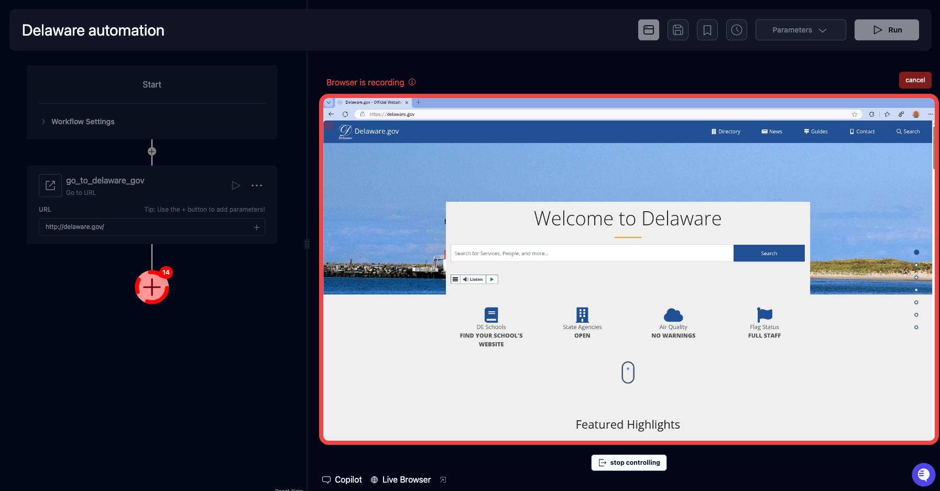Expand Workflow Settings section

[x=78, y=122]
